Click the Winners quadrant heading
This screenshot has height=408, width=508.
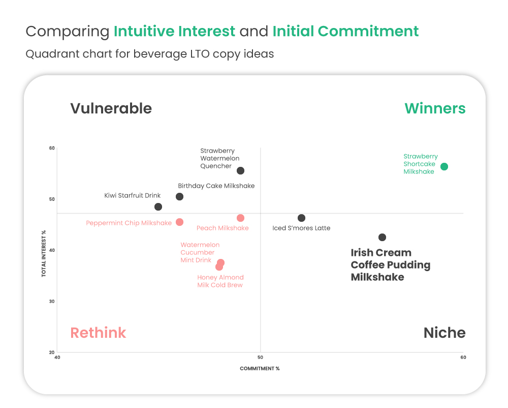435,108
